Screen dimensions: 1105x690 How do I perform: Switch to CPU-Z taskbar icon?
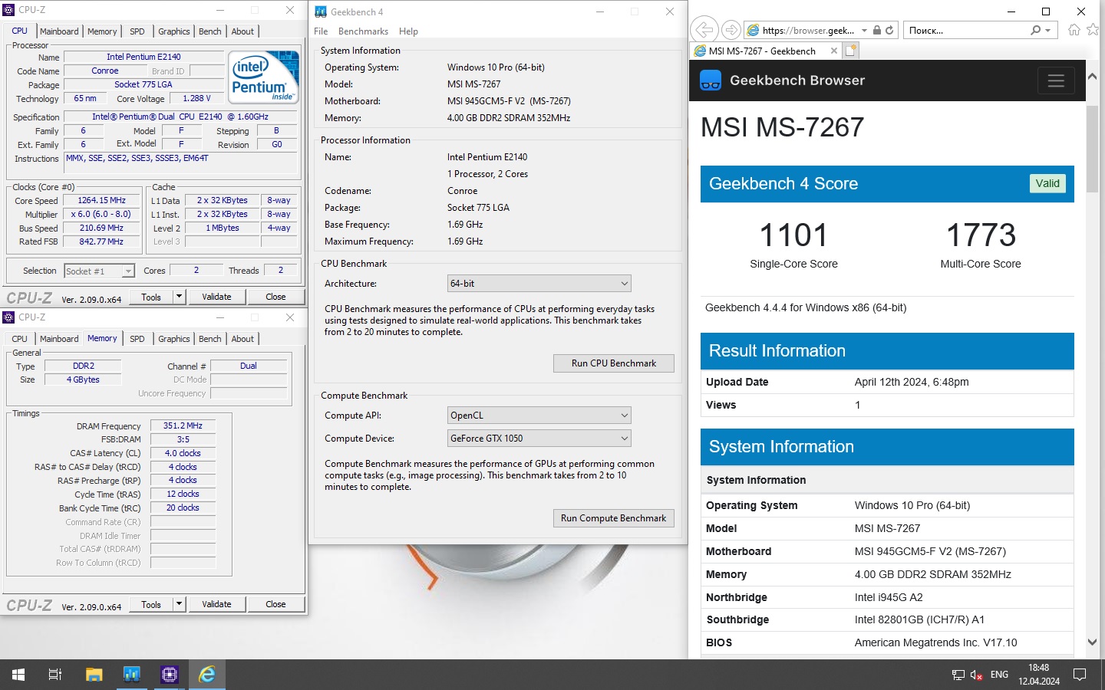170,675
